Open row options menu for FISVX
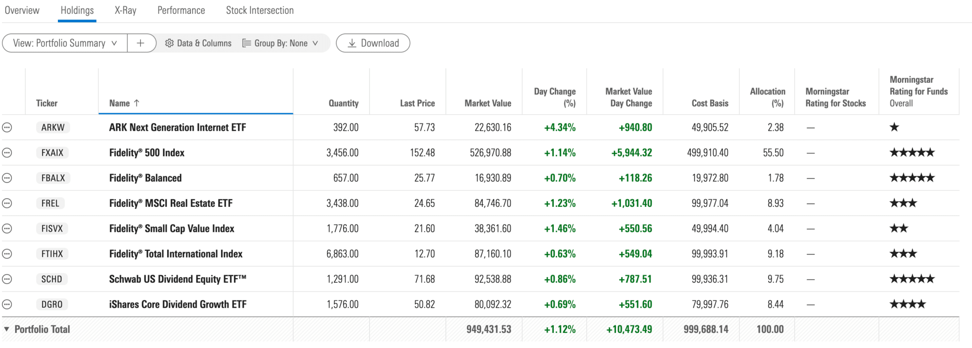The image size is (972, 348). pos(7,229)
